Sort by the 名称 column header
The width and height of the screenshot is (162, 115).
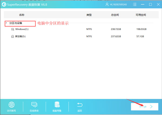22,15
